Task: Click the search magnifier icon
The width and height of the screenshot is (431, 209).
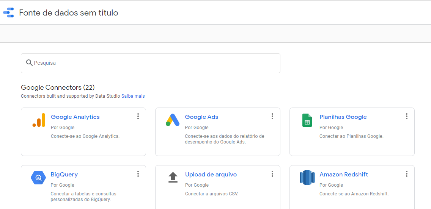Action: (x=30, y=63)
